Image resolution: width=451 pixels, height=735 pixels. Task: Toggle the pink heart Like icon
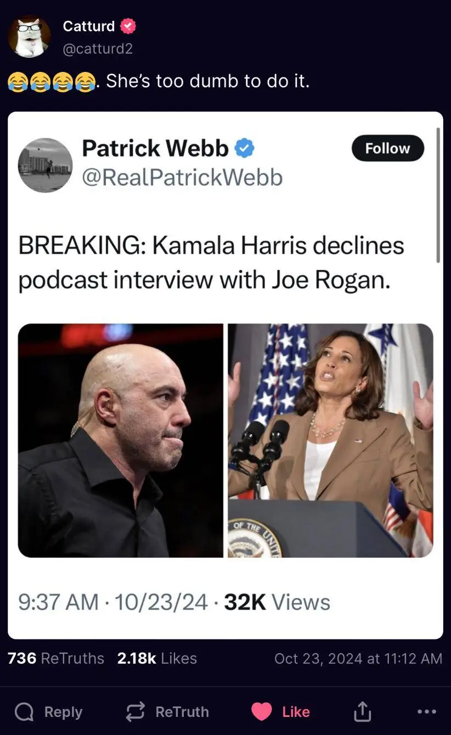click(x=262, y=712)
